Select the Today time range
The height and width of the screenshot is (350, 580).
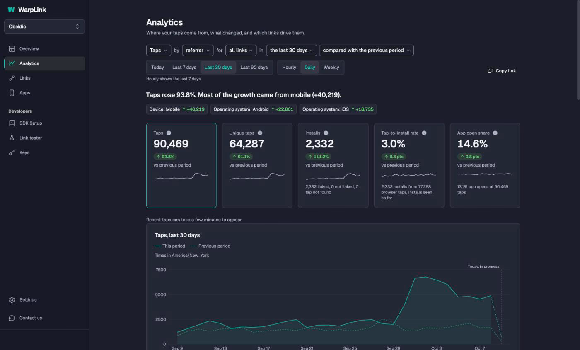click(157, 68)
